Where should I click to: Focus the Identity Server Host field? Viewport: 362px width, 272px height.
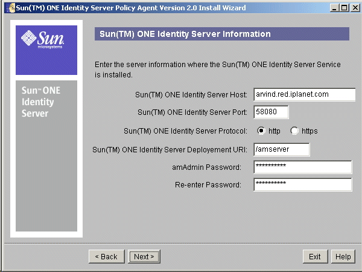pyautogui.click(x=304, y=94)
